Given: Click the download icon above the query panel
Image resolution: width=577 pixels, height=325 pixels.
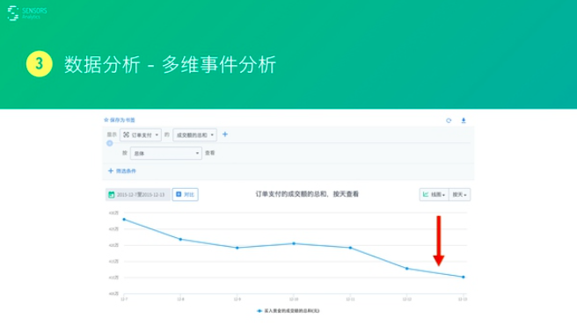Looking at the screenshot, I should tap(464, 120).
